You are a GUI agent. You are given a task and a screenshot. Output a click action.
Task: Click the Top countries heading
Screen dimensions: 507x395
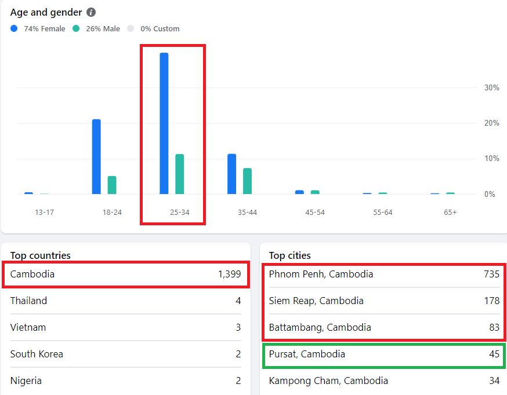pyautogui.click(x=41, y=255)
